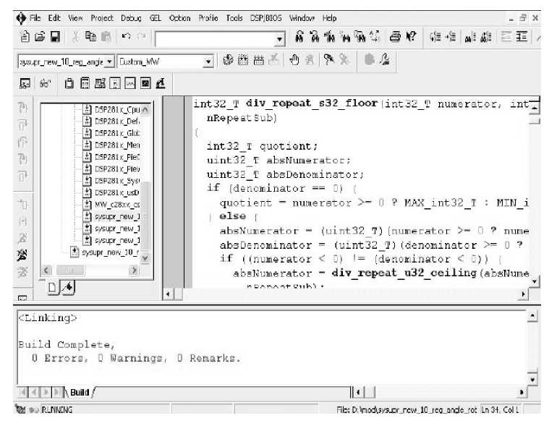Switch to the bookmarks tab under the project tree

tap(68, 287)
